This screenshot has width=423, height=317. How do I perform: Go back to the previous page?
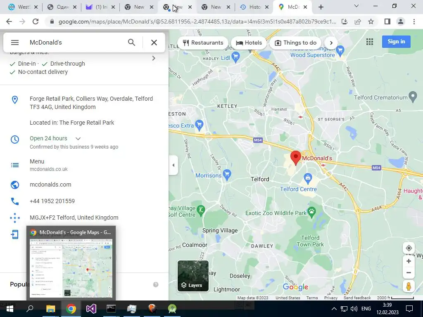pyautogui.click(x=9, y=21)
